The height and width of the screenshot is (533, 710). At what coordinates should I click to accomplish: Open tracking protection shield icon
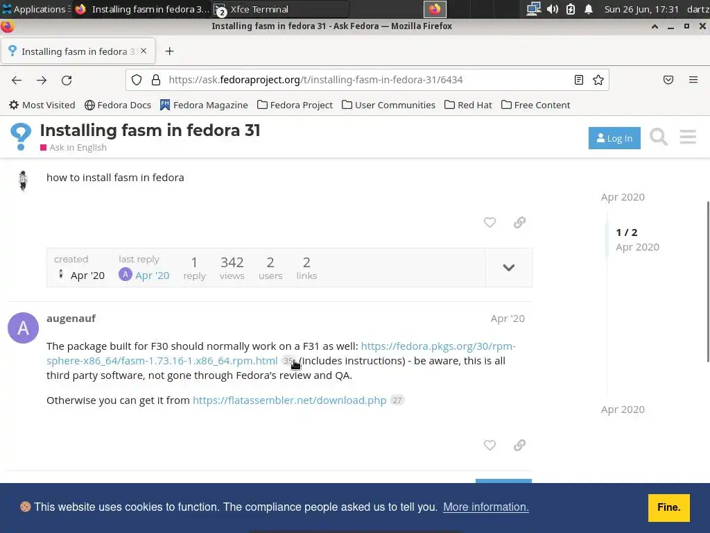pos(137,81)
